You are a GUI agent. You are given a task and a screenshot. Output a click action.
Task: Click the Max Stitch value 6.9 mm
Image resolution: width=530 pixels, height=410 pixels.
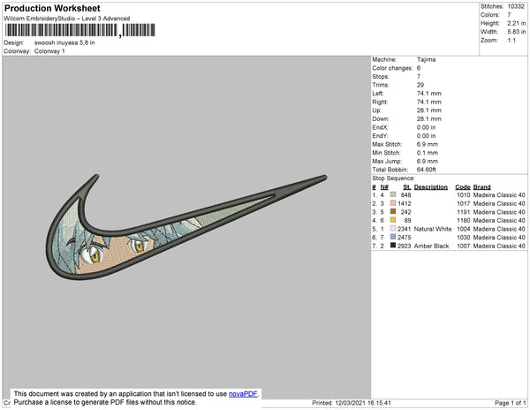coord(428,144)
